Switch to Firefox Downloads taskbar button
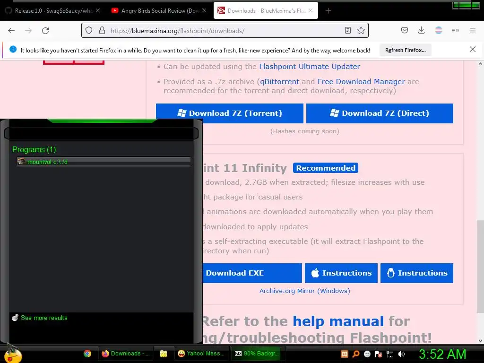The image size is (484, 363). click(x=126, y=354)
